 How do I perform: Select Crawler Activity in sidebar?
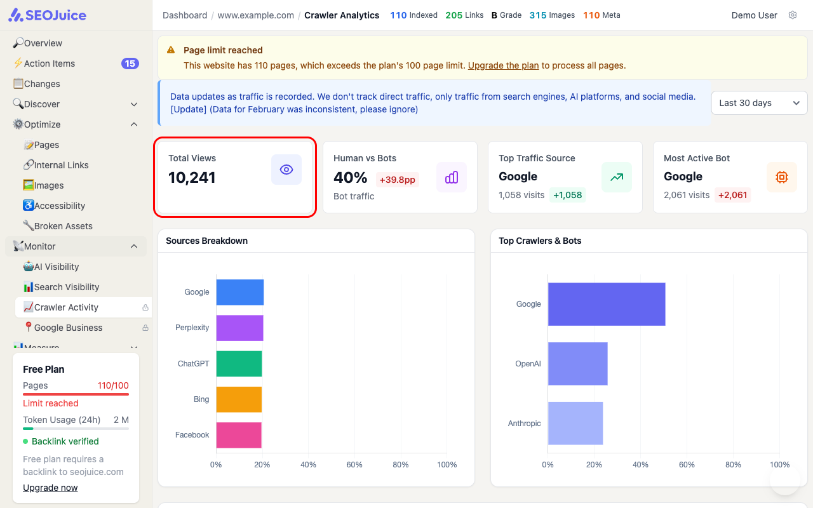coord(83,307)
